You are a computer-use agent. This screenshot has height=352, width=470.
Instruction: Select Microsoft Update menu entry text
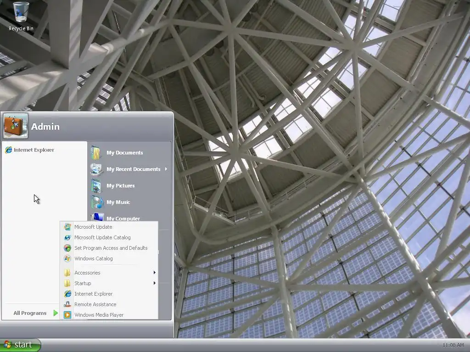[93, 227]
